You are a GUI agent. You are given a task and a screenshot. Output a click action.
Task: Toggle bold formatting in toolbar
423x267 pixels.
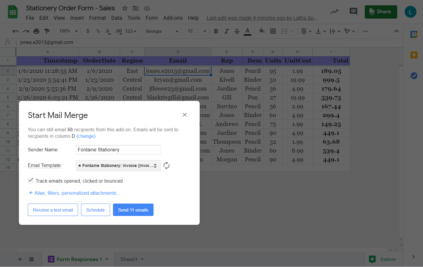click(216, 31)
